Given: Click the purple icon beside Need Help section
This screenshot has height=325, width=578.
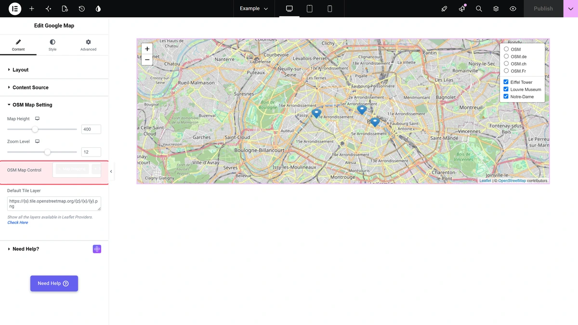Looking at the screenshot, I should point(97,249).
